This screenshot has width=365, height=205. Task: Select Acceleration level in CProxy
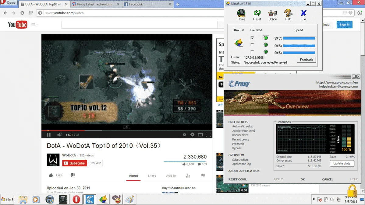pos(243,130)
